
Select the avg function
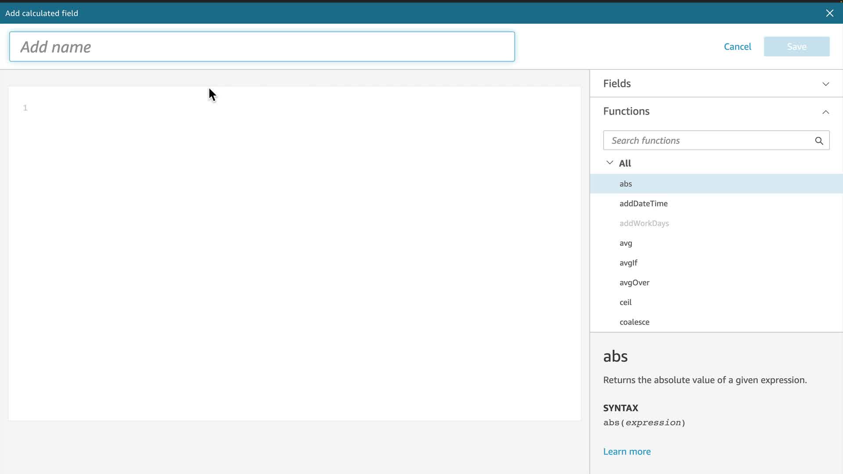coord(626,243)
